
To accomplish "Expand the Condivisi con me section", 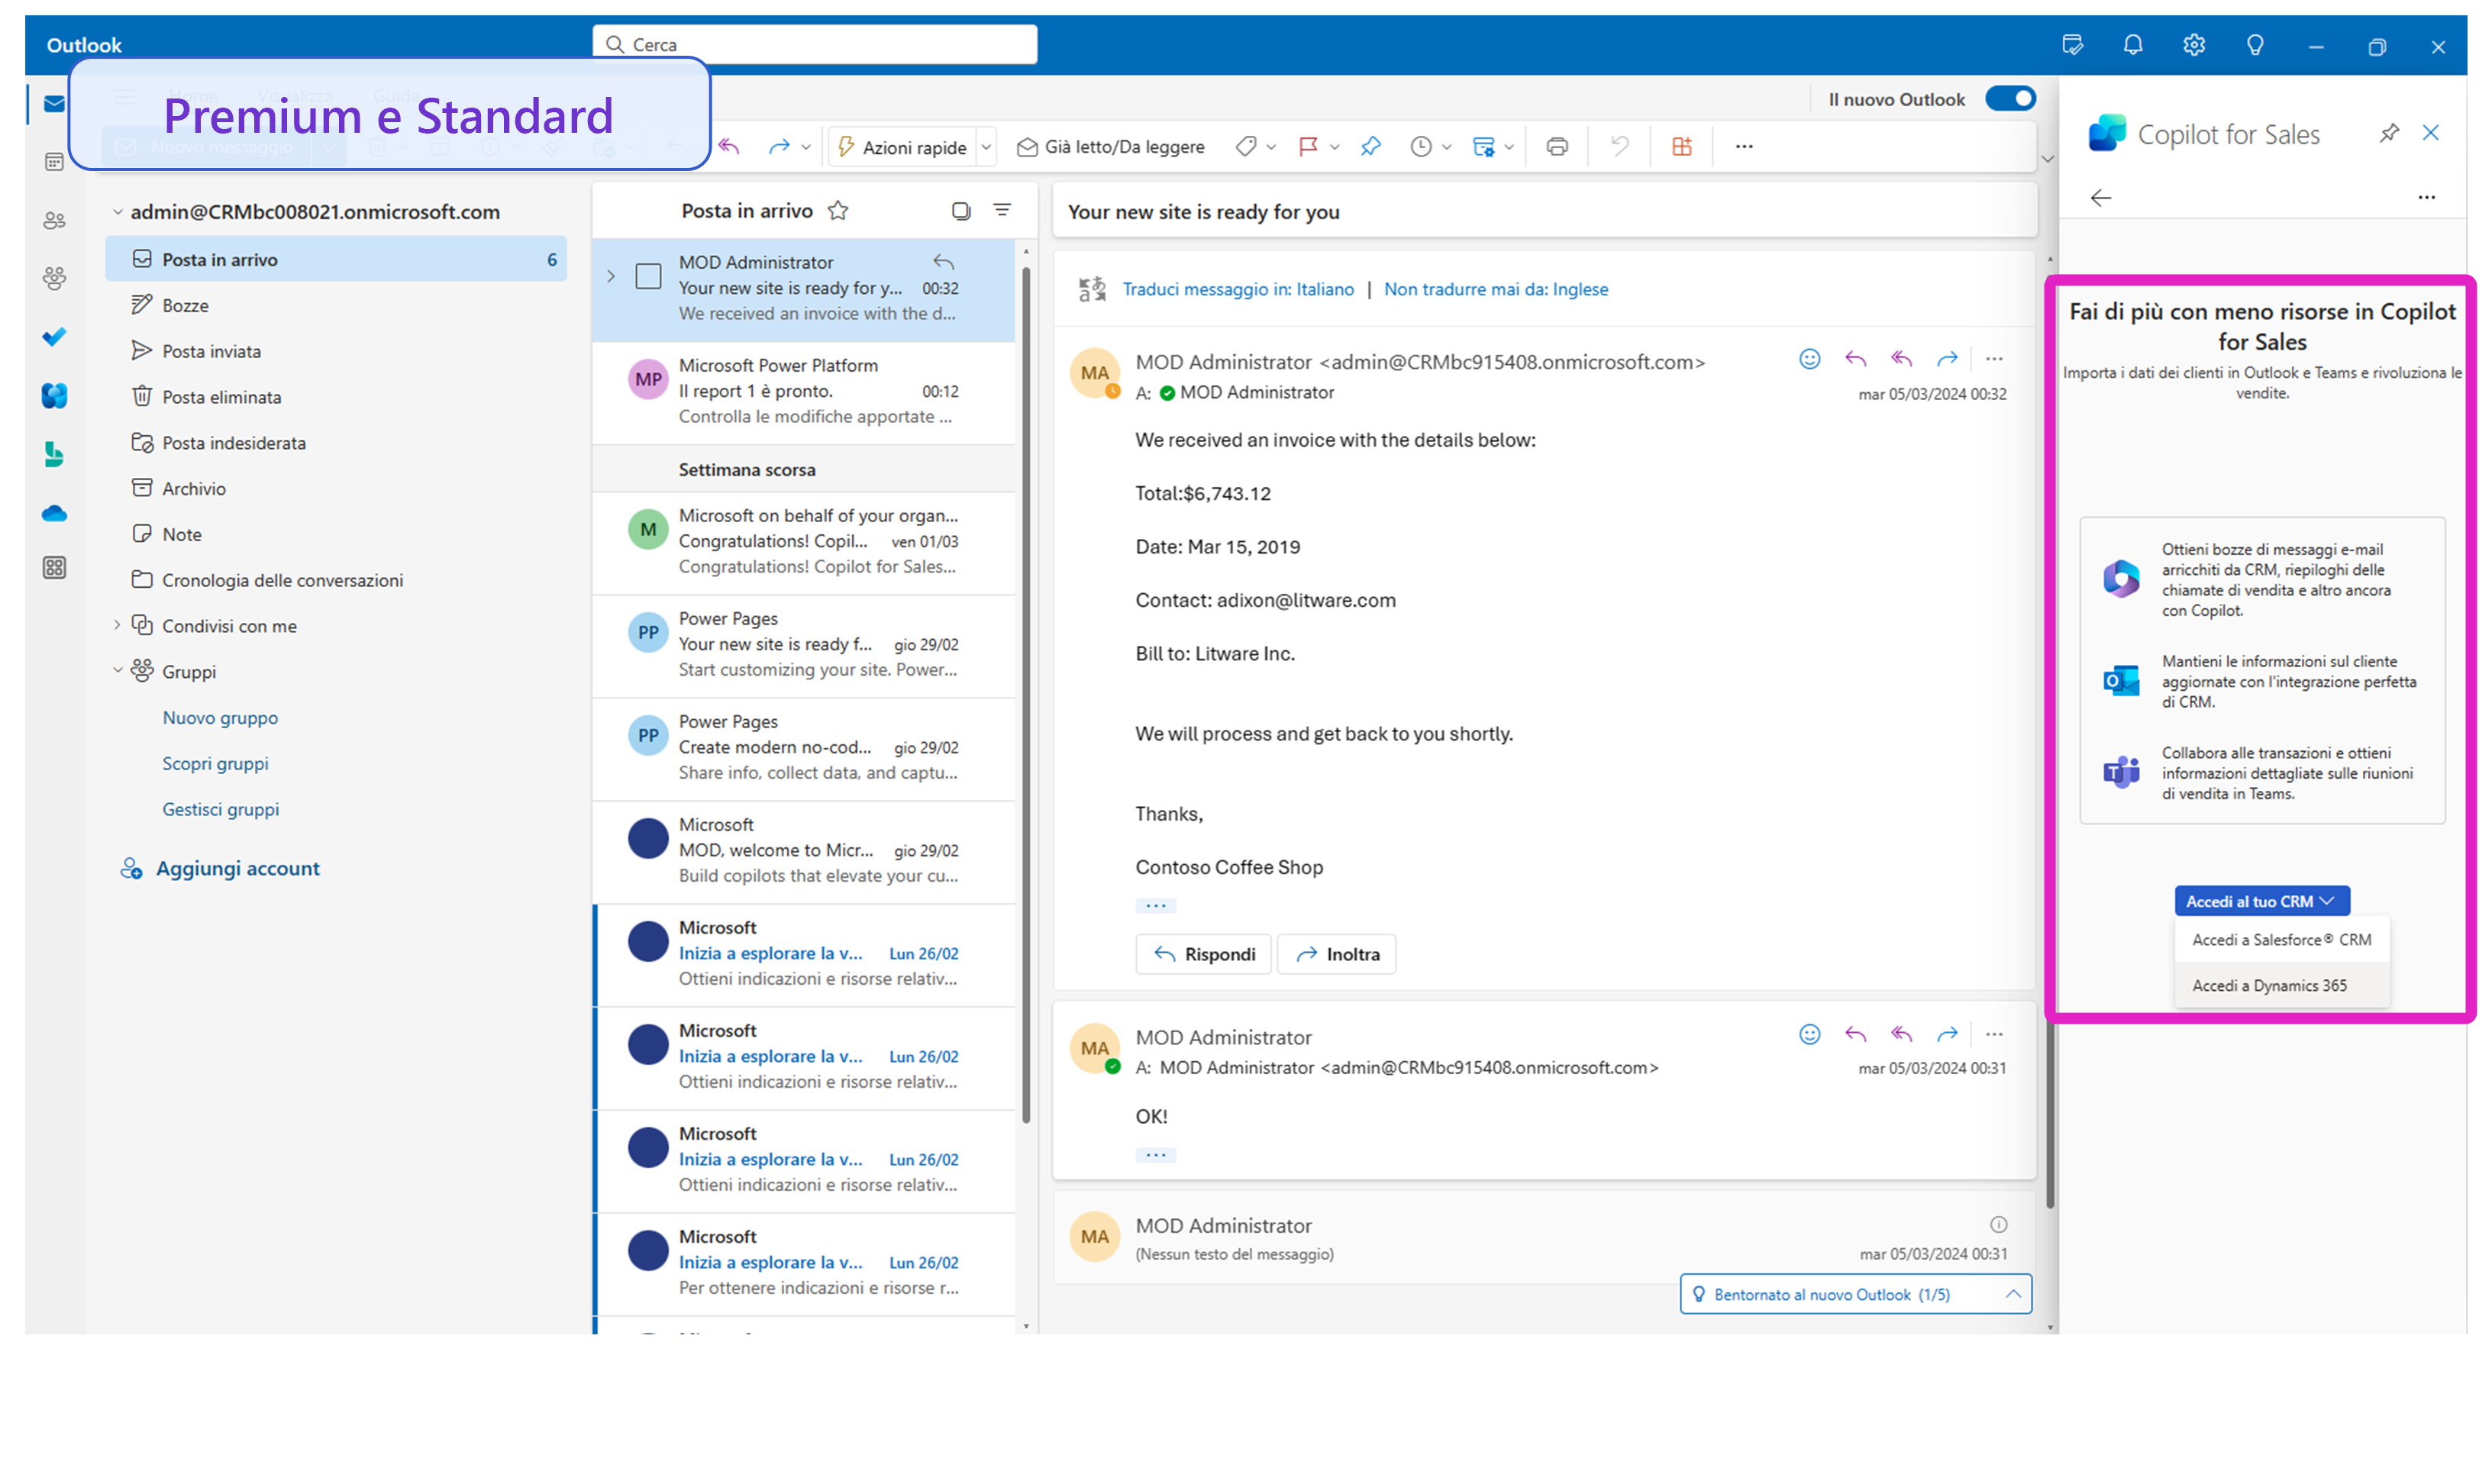I will pyautogui.click(x=118, y=625).
